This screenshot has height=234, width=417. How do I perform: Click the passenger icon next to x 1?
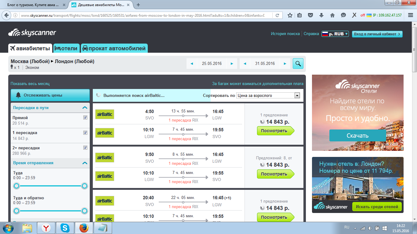12,67
